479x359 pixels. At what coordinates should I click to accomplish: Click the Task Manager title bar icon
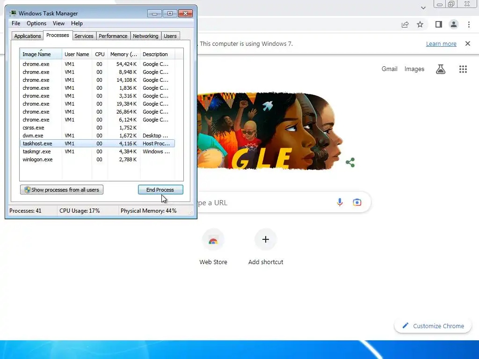click(13, 13)
